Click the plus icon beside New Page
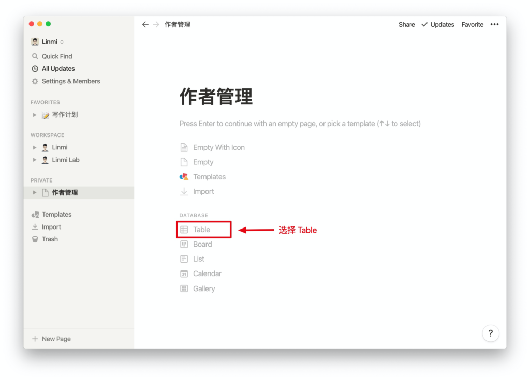 pos(35,339)
